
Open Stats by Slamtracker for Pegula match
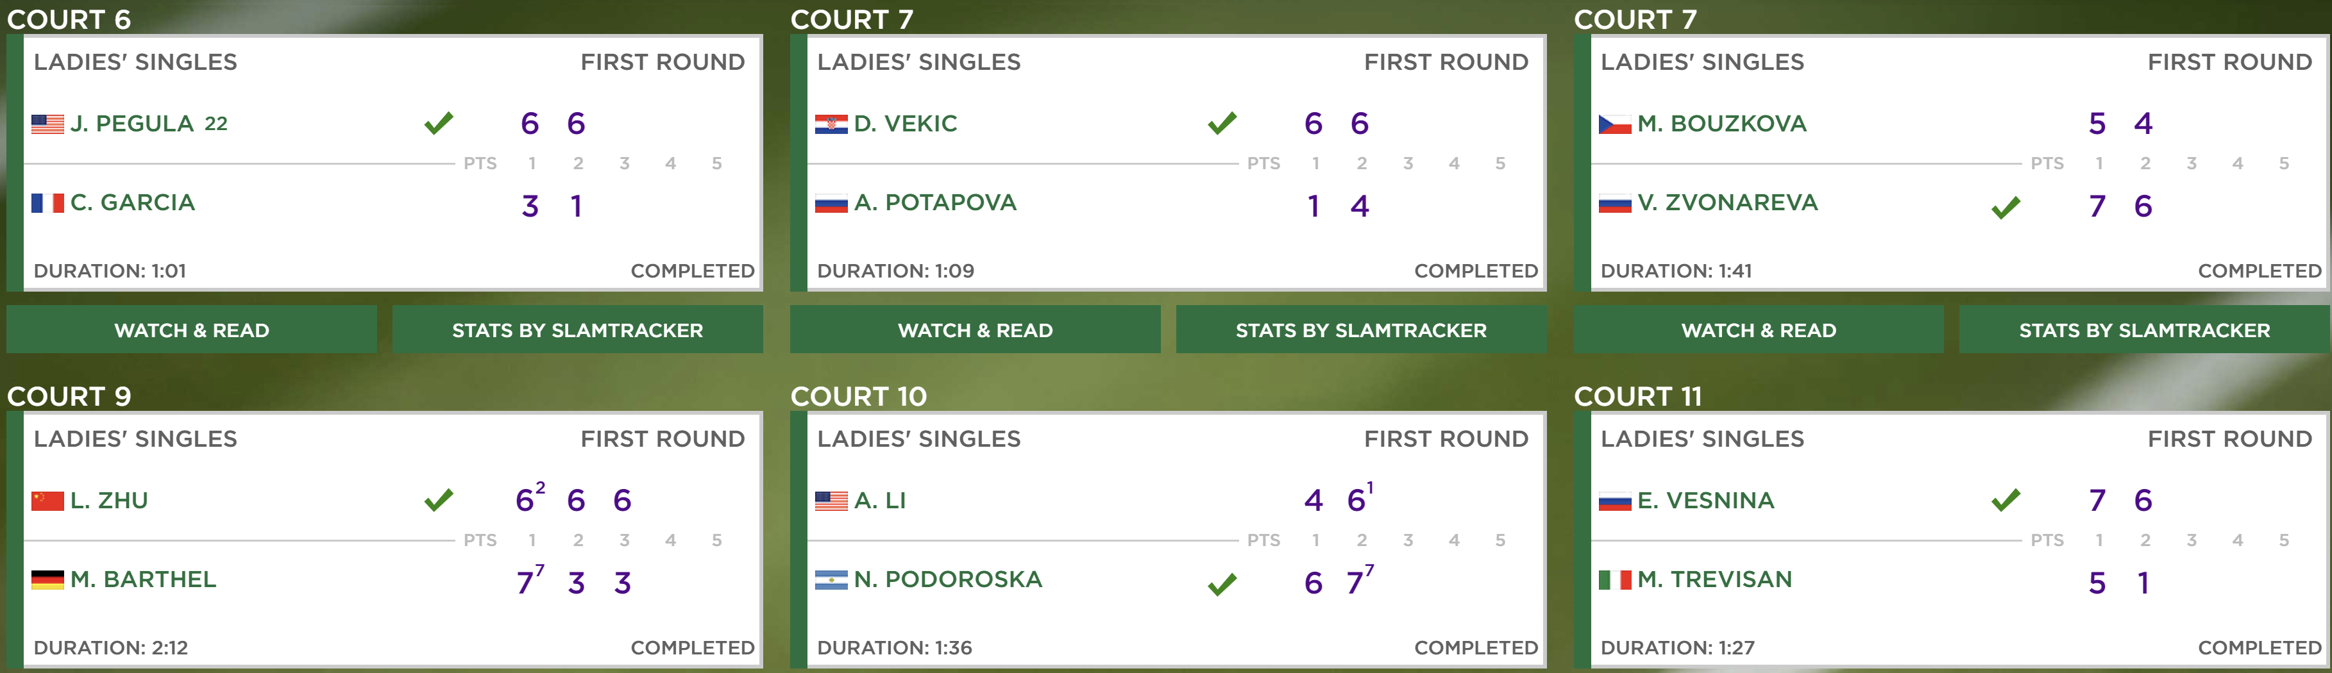tap(578, 329)
